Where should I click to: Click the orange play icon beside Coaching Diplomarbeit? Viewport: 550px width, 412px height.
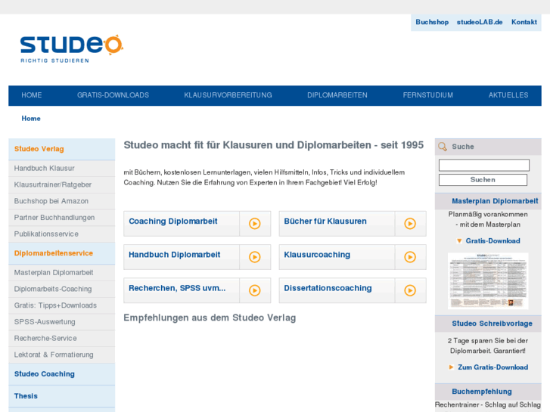pos(255,223)
